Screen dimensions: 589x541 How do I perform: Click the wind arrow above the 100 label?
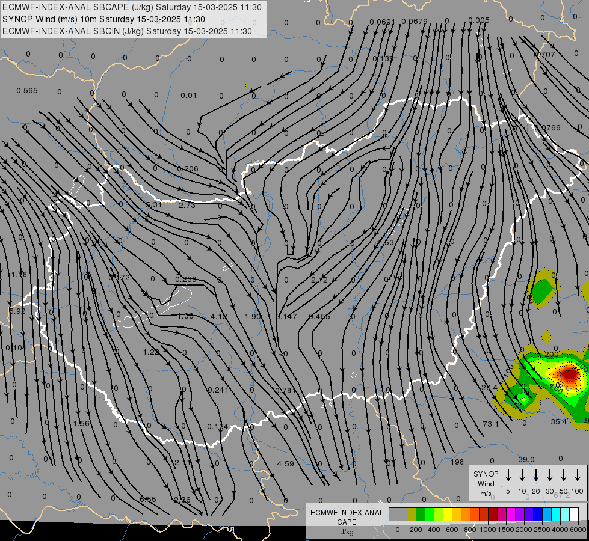[578, 475]
